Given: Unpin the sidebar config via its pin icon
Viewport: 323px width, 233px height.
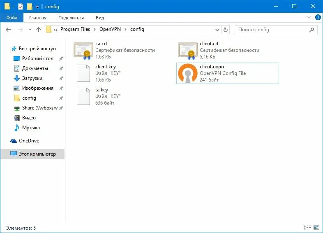Looking at the screenshot, I should pyautogui.click(x=61, y=98).
